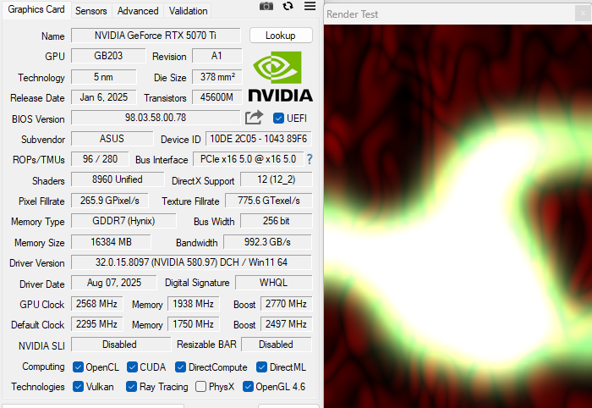This screenshot has height=408, width=592.
Task: Click the GPU Clock row Memory field 1938 MHz
Action: (x=194, y=304)
